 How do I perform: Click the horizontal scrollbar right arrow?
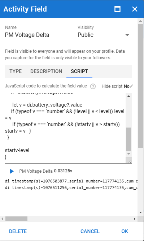point(135,219)
